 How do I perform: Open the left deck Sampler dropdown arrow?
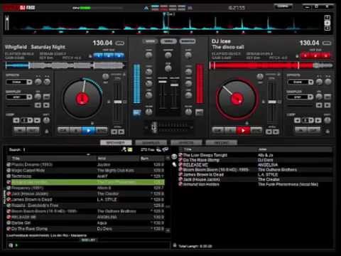[29, 97]
